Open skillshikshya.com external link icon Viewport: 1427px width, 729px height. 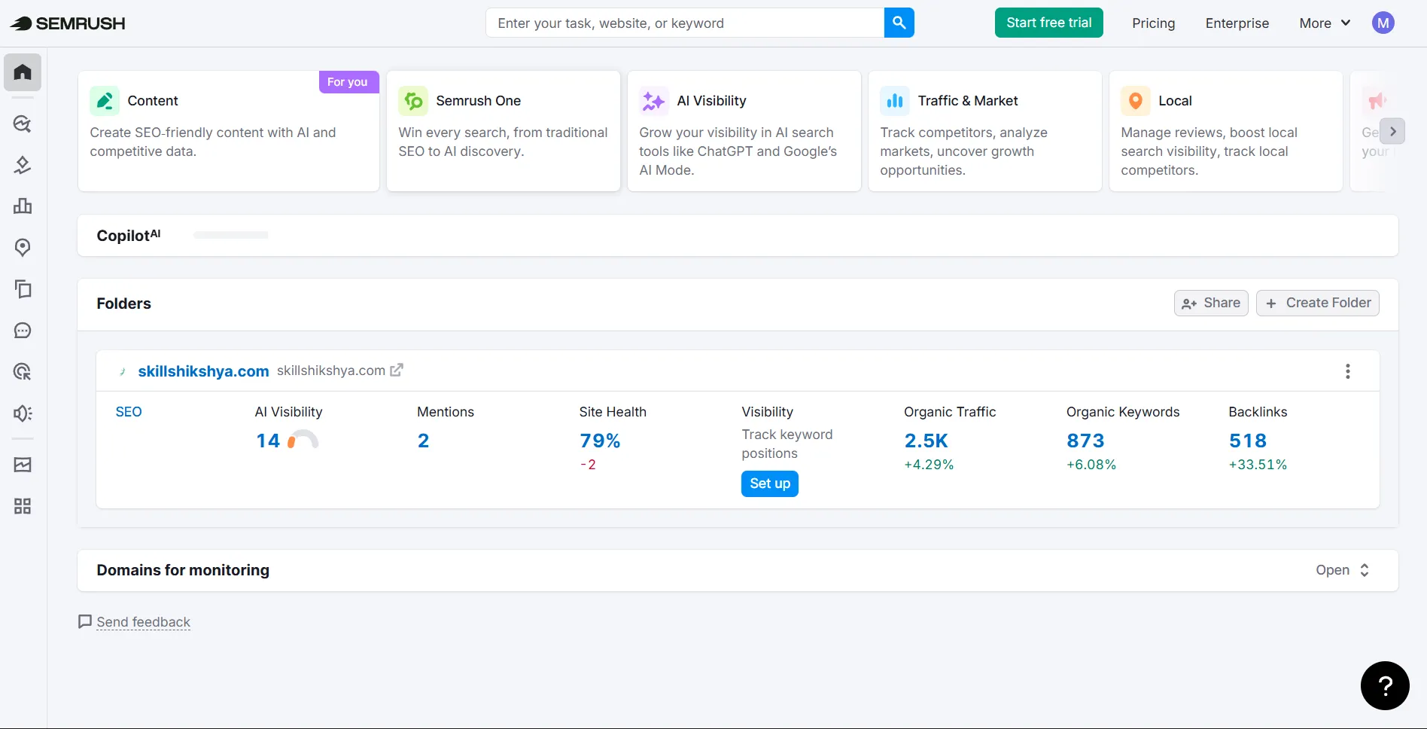397,370
